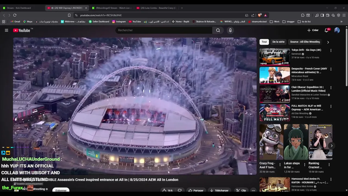Open the Work bookmarks folder

pyautogui.click(x=275, y=22)
